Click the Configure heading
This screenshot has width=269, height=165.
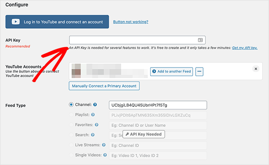[x=17, y=5]
